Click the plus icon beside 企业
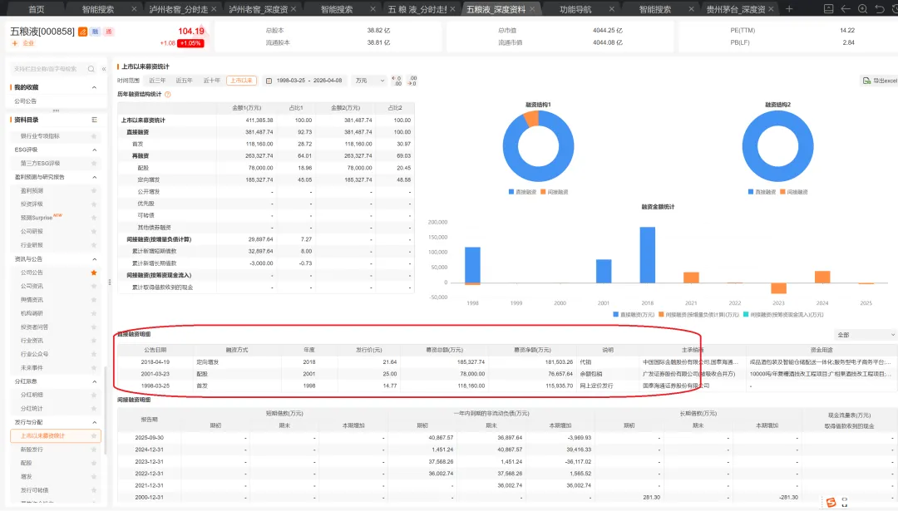The height and width of the screenshot is (511, 898). click(14, 43)
